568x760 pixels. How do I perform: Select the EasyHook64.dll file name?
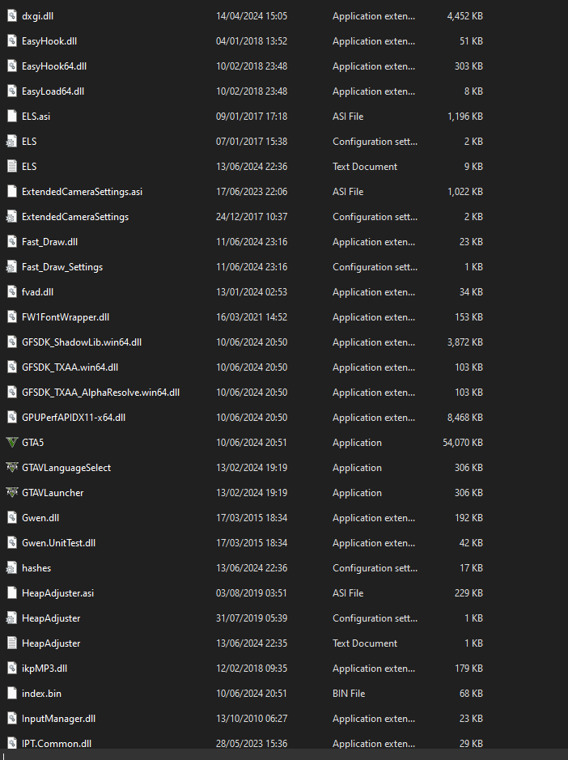pyautogui.click(x=54, y=66)
